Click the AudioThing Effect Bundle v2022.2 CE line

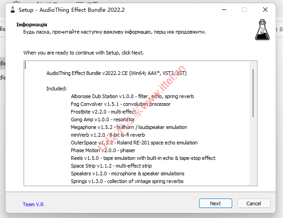coord(117,73)
